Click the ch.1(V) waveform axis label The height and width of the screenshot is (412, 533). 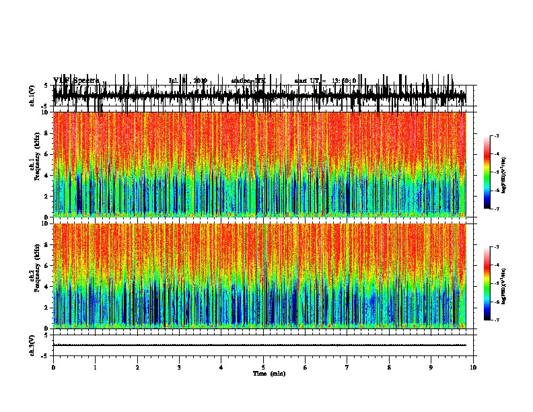click(x=32, y=96)
